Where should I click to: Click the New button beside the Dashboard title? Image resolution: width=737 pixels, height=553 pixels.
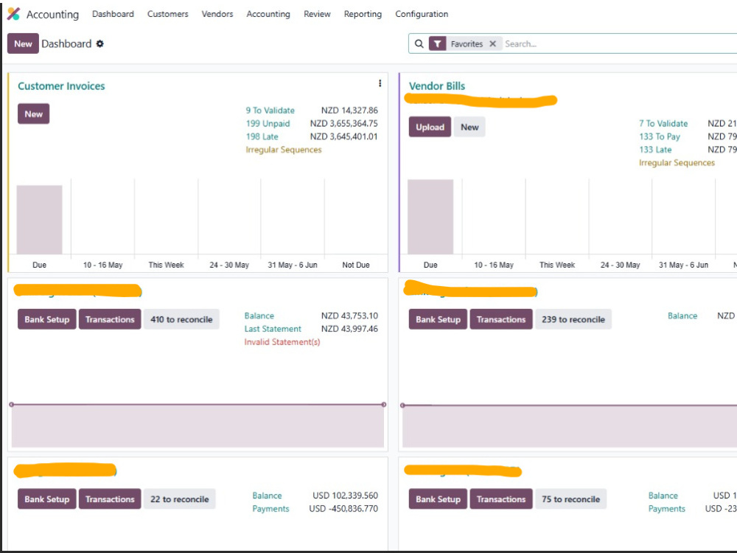[23, 44]
